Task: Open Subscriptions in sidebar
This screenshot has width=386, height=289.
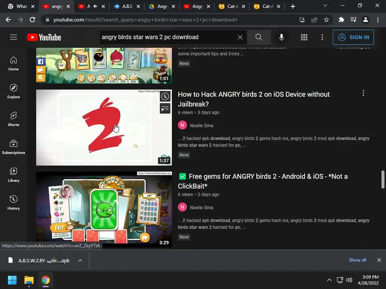Action: point(14,147)
